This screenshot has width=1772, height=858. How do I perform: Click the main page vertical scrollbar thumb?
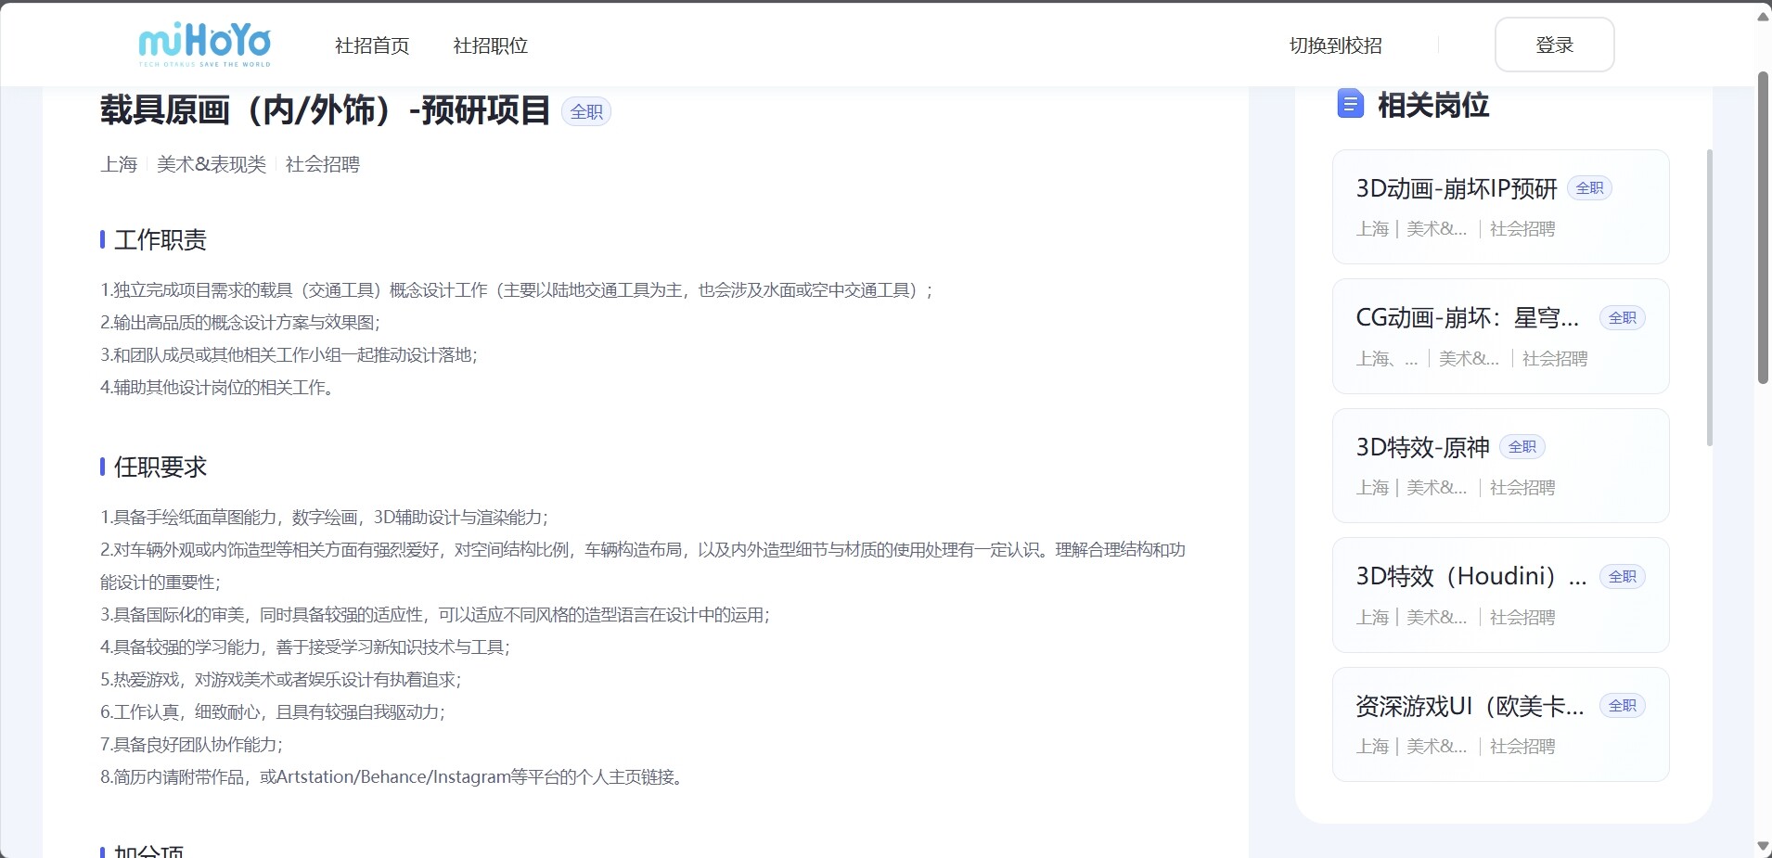(1763, 227)
